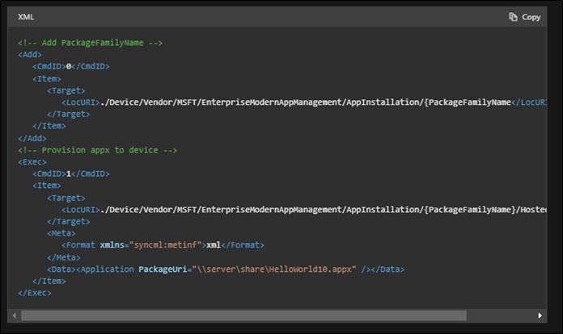The height and width of the screenshot is (334, 563).
Task: Click the Copy button for the code block
Action: click(x=525, y=17)
